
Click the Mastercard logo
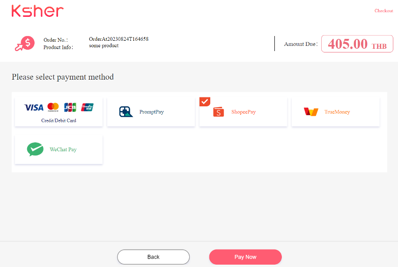[53, 107]
